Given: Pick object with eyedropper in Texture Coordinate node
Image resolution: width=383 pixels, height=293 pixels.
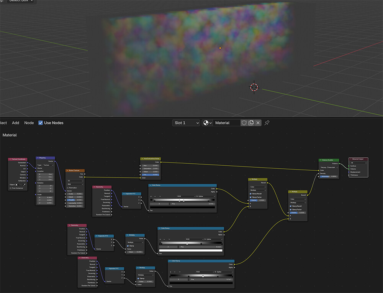Looking at the screenshot, I should (x=25, y=184).
